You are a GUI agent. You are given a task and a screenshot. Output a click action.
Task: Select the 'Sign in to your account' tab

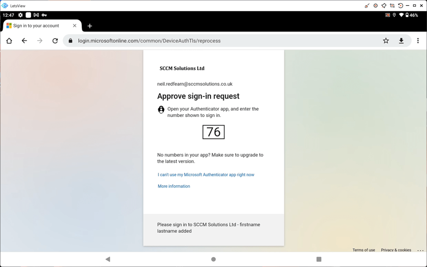[36, 25]
